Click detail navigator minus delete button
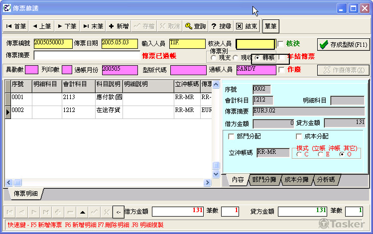This screenshot has height=234, width=373. point(70,212)
